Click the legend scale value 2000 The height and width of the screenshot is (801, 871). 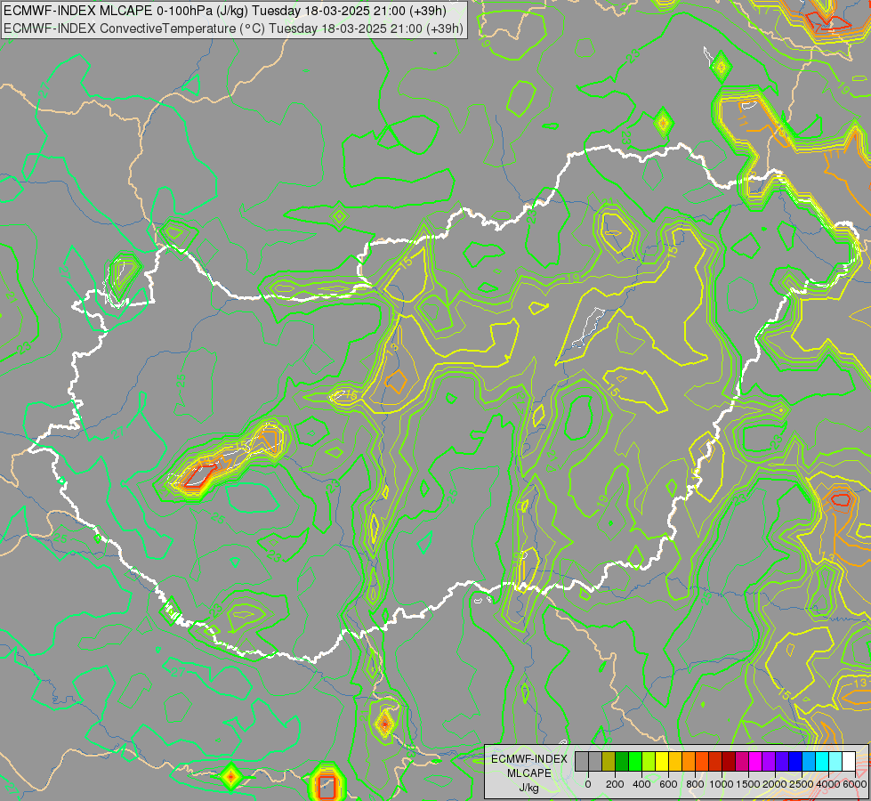(775, 784)
